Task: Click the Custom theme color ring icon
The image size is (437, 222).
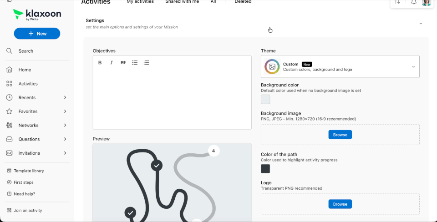Action: pos(272,66)
